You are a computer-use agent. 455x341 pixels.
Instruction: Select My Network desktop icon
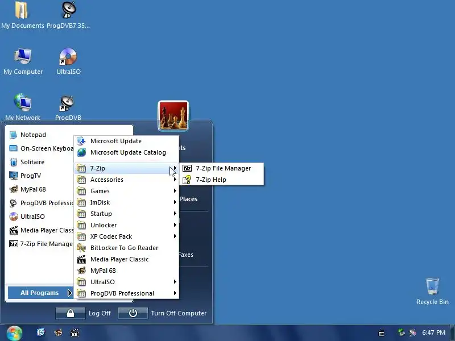pyautogui.click(x=23, y=107)
